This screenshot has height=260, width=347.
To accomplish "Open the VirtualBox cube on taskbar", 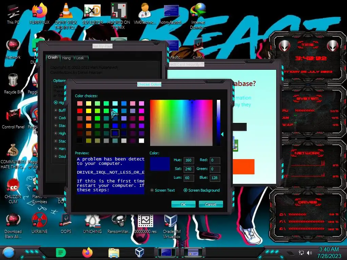I will [x=140, y=252].
